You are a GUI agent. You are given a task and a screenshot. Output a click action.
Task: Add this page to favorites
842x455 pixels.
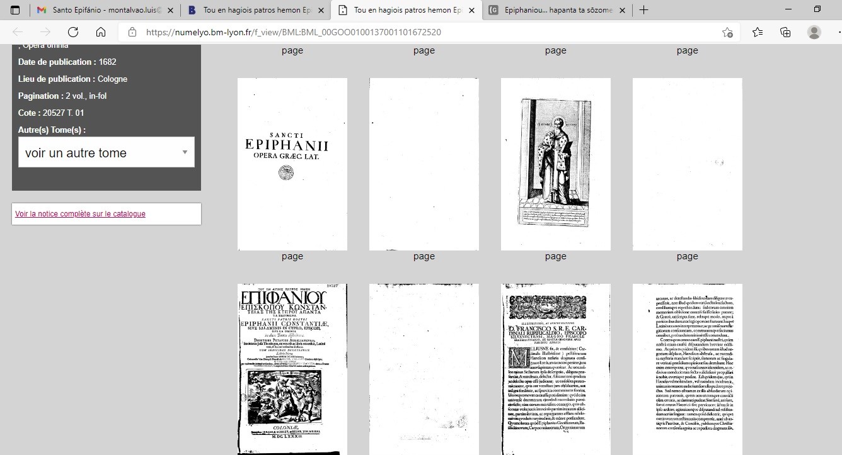727,32
